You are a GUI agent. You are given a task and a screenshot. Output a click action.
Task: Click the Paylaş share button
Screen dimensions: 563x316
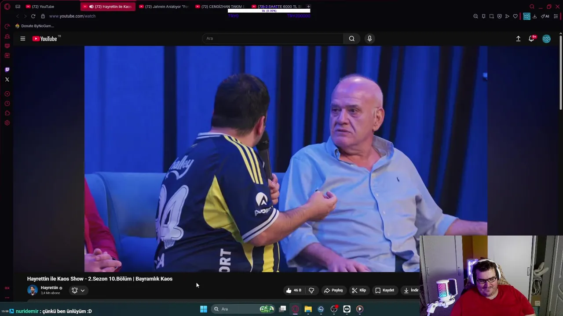[x=333, y=290]
